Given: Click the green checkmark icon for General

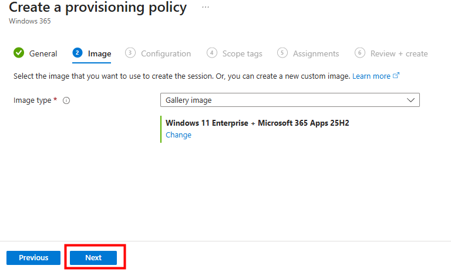Looking at the screenshot, I should 19,53.
